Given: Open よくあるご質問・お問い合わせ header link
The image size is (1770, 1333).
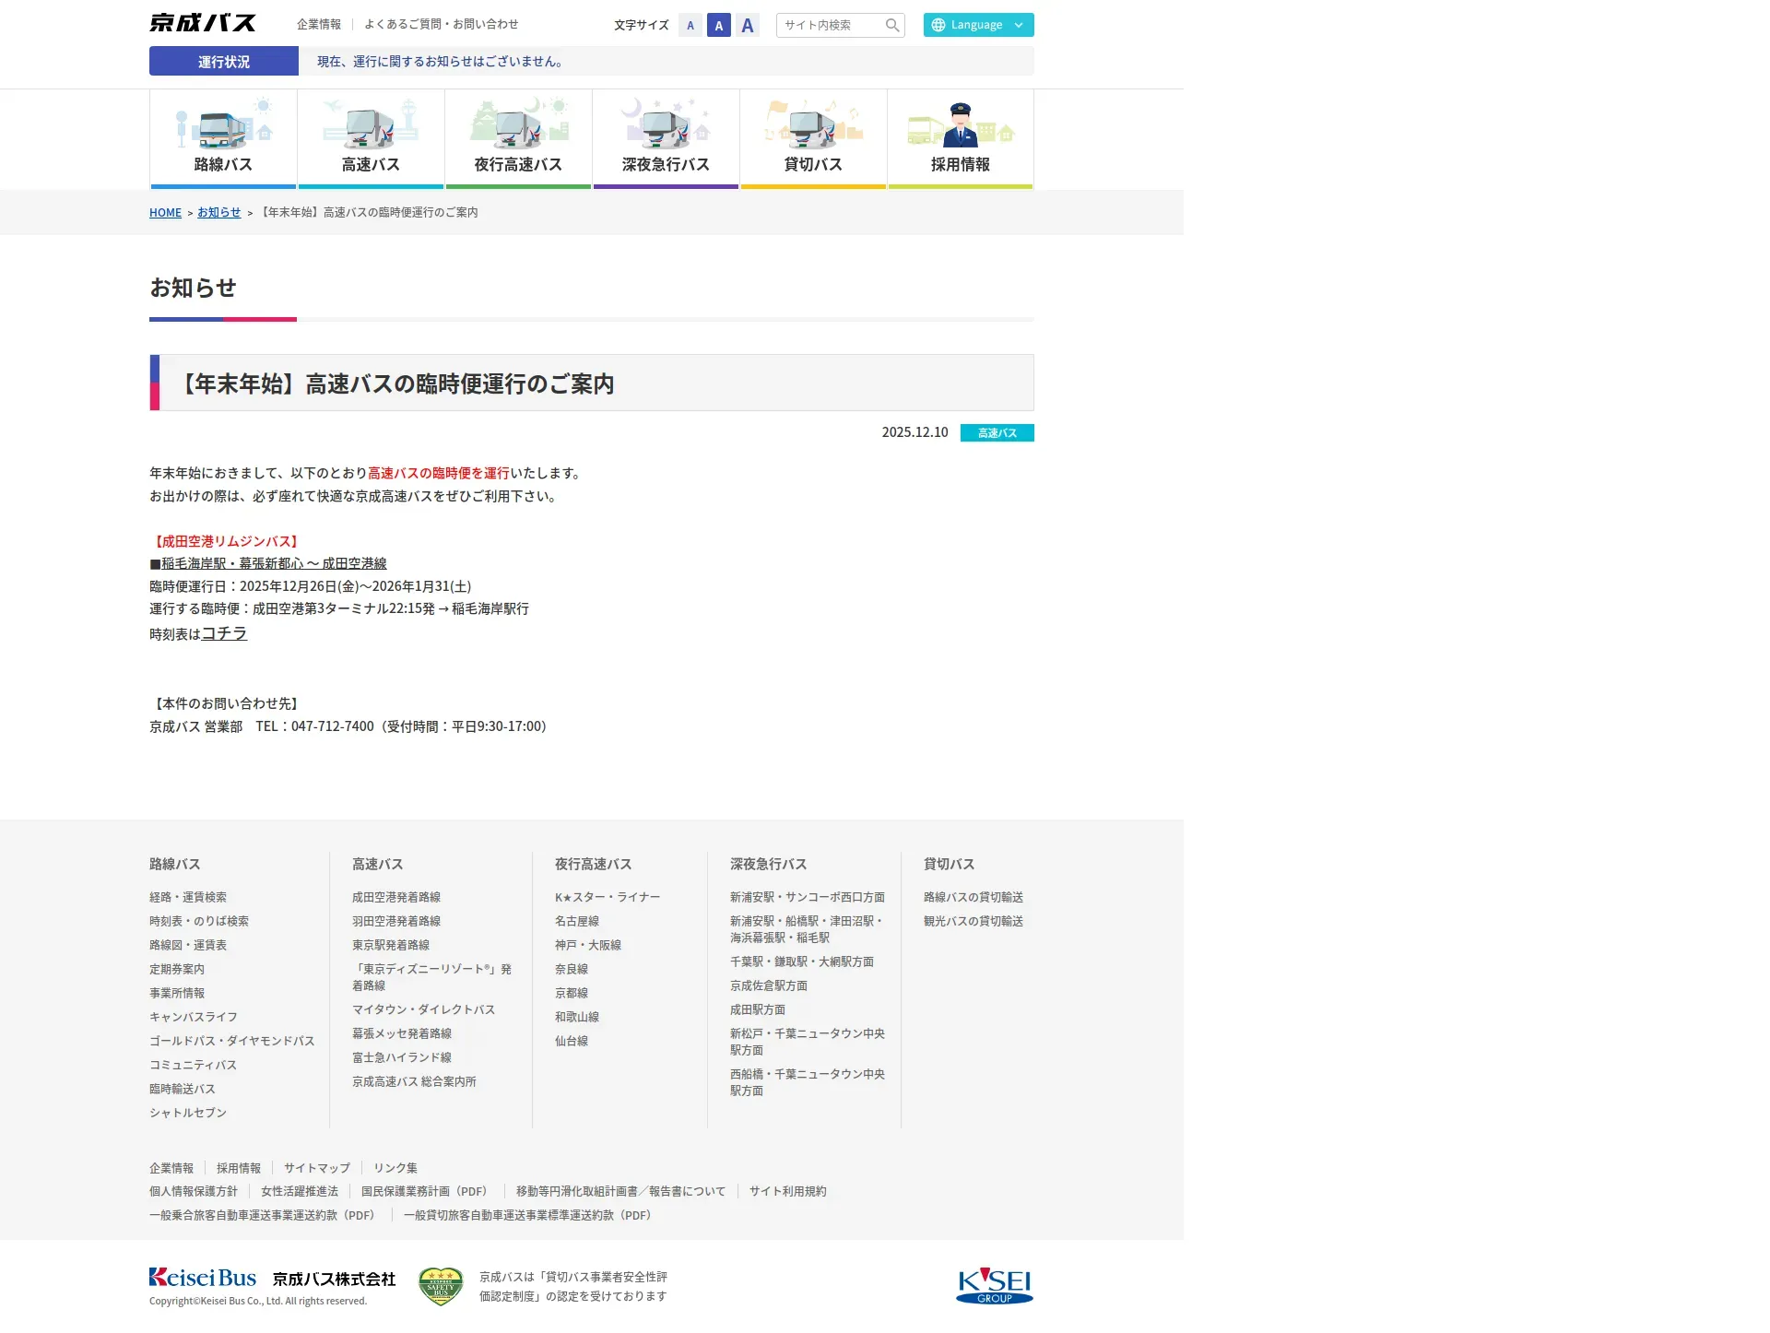Looking at the screenshot, I should [441, 24].
